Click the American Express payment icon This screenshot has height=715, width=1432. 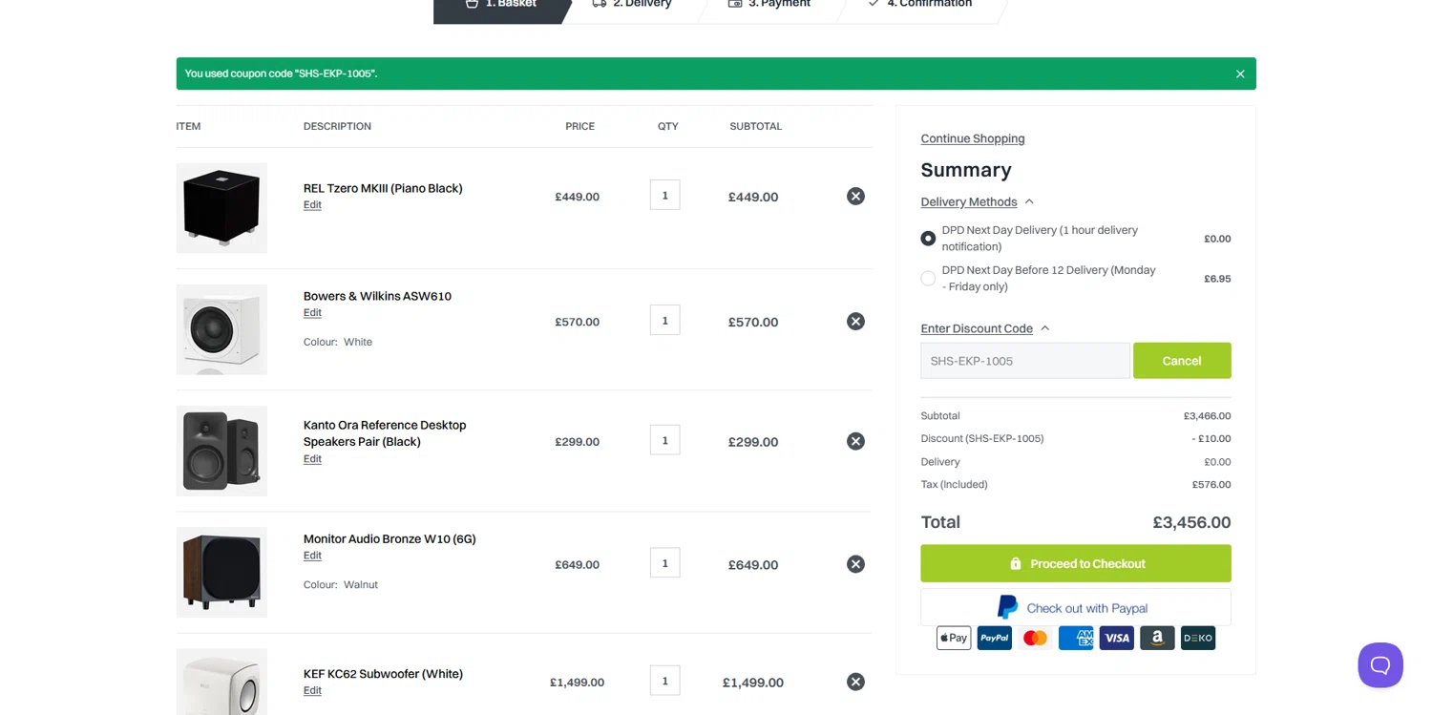(1076, 638)
